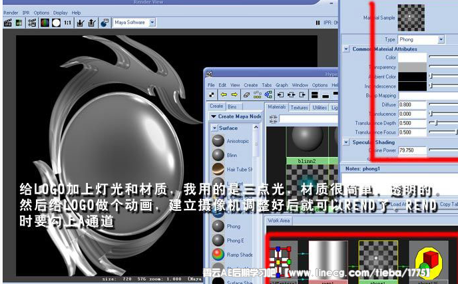Open the Options menu in Render View
This screenshot has height=284, width=458.
41,13
